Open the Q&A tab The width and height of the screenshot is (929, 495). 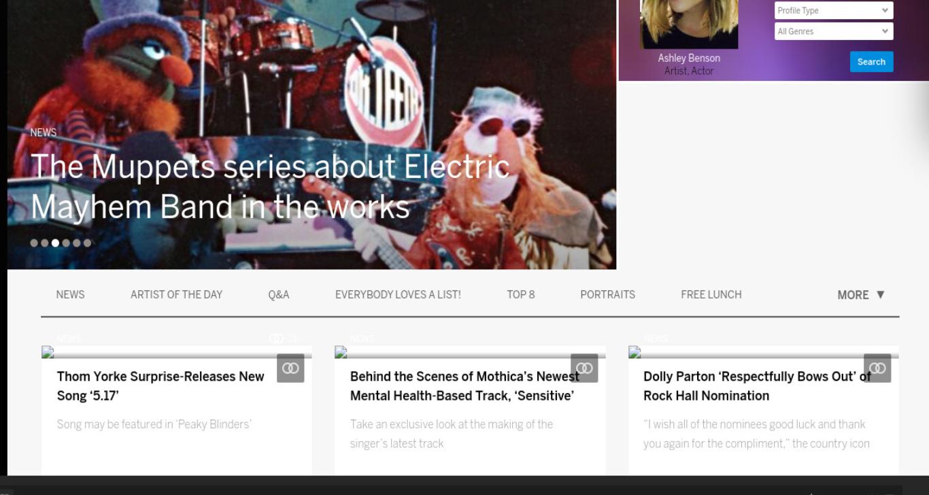pos(279,294)
